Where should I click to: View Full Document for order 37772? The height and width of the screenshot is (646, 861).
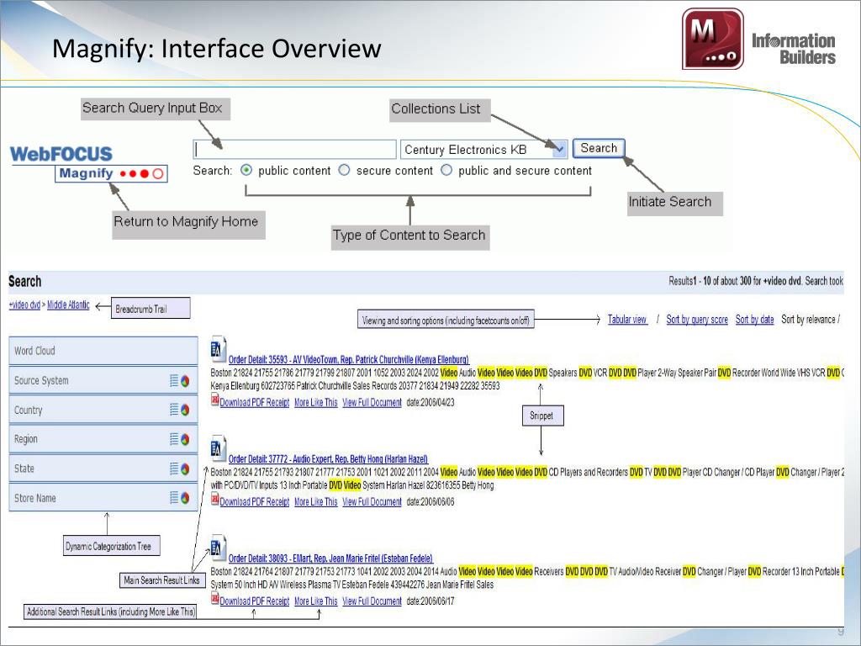click(372, 502)
